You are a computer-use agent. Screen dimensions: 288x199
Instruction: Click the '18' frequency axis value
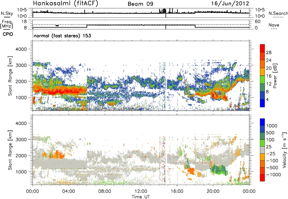tap(24, 21)
